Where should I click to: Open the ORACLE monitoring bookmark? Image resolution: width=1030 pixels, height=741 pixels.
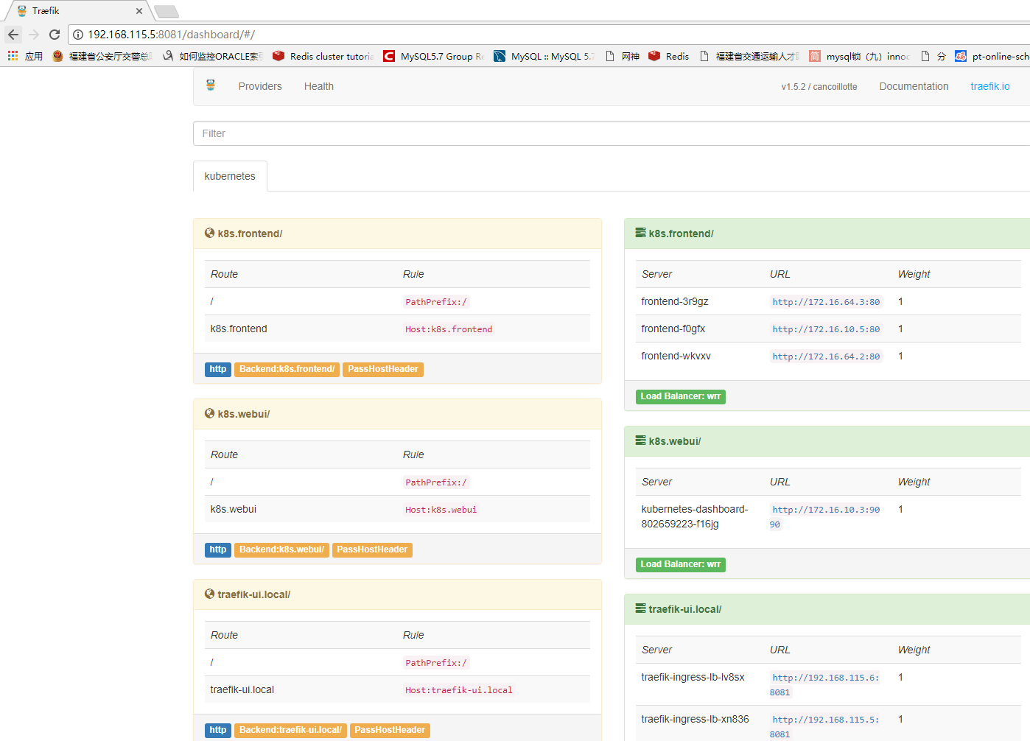coord(212,56)
